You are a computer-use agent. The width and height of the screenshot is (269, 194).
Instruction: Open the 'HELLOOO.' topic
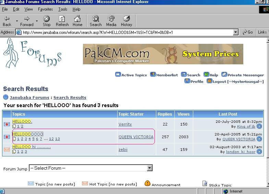pyautogui.click(x=22, y=121)
